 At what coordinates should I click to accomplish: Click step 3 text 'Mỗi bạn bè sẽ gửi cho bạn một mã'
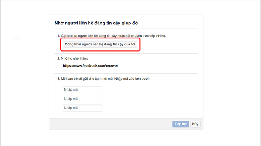pyautogui.click(x=87, y=79)
